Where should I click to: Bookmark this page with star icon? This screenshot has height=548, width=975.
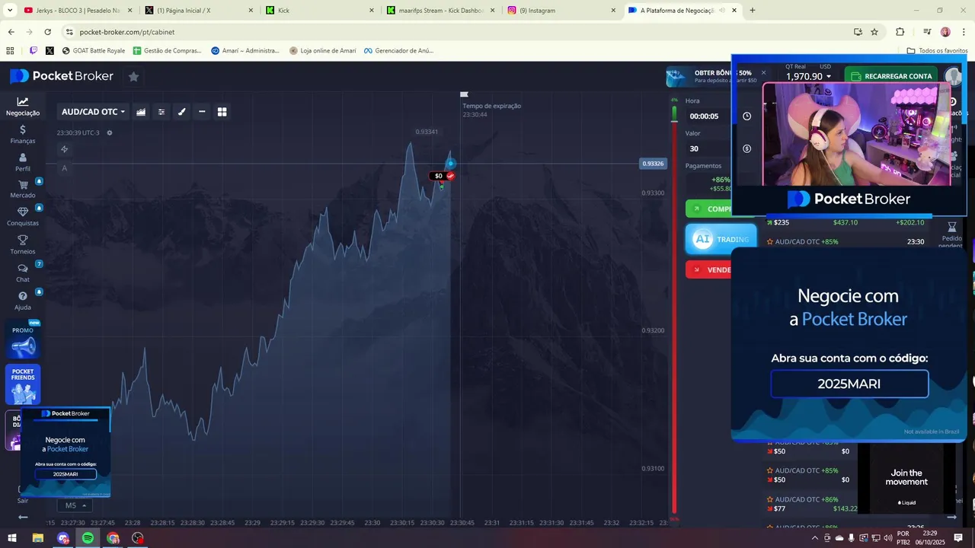874,32
